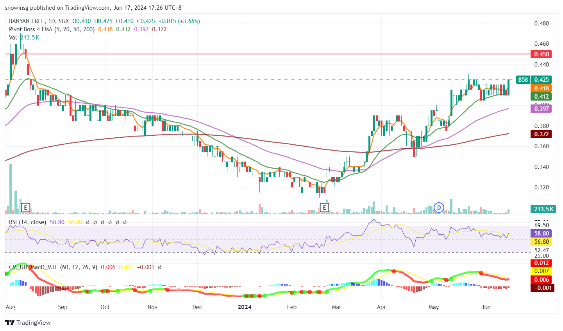Screen dimensions: 563x331
Task: Select the RSI (14, close) legend
Action: pyautogui.click(x=28, y=222)
